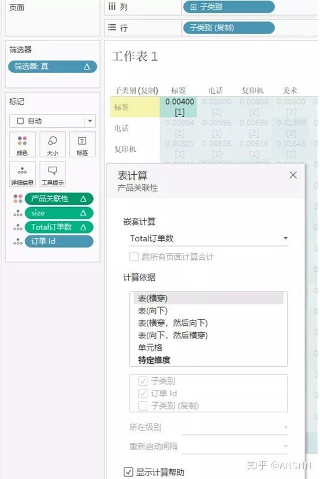Click the 子类别 (复制) header label

(x=136, y=90)
